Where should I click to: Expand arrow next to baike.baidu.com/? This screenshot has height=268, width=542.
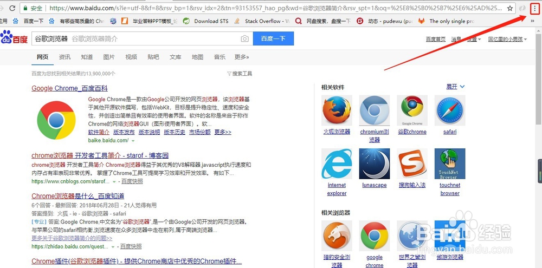[133, 141]
